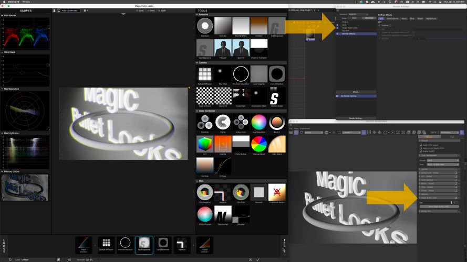This screenshot has width=467, height=262.
Task: Collapse the Color Correction section
Action: tap(197, 111)
